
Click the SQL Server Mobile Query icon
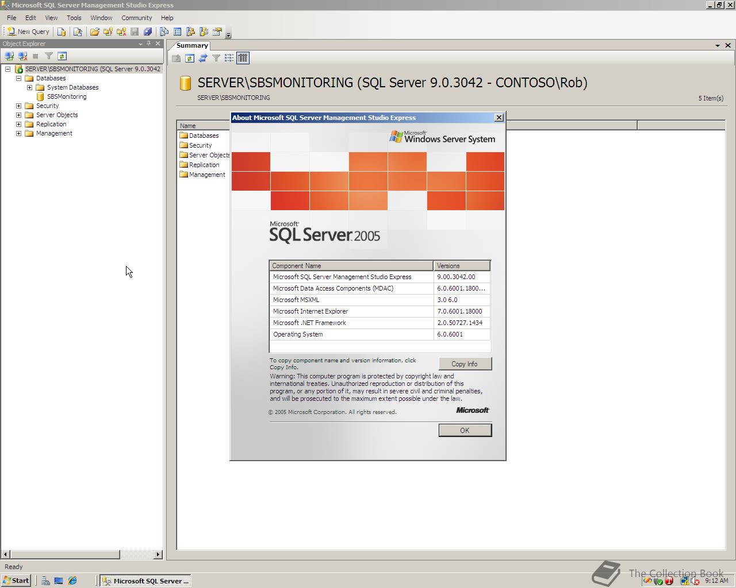(78, 32)
